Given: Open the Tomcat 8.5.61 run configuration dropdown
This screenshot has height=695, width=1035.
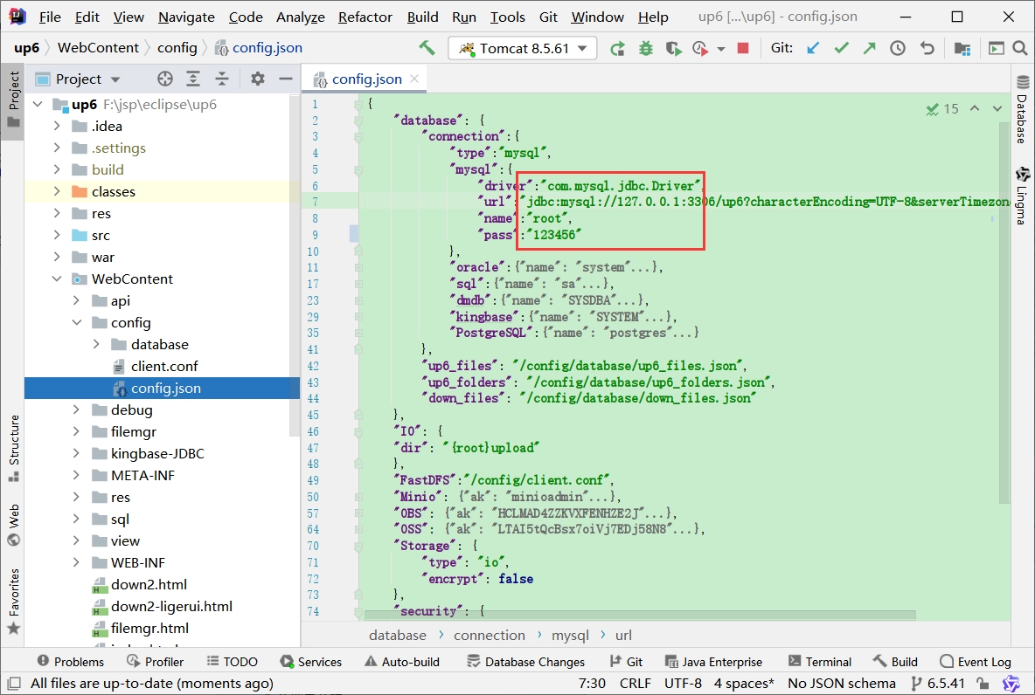Looking at the screenshot, I should point(522,48).
